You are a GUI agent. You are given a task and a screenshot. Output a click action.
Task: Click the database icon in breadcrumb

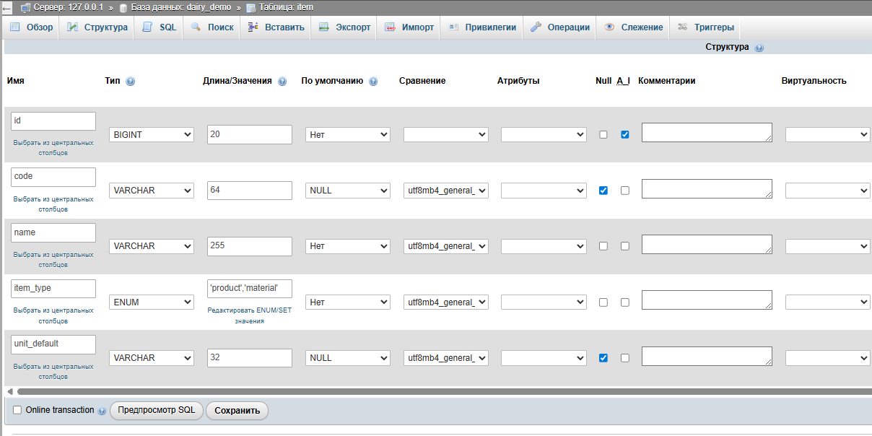(123, 7)
